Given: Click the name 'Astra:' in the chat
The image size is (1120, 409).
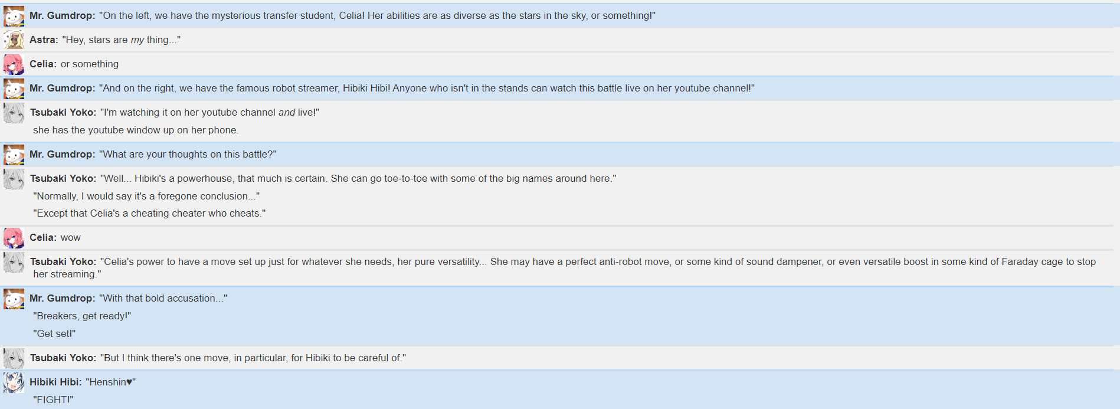Looking at the screenshot, I should (44, 40).
